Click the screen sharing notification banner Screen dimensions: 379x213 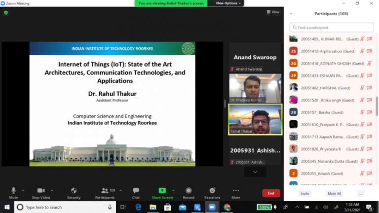[x=171, y=3]
